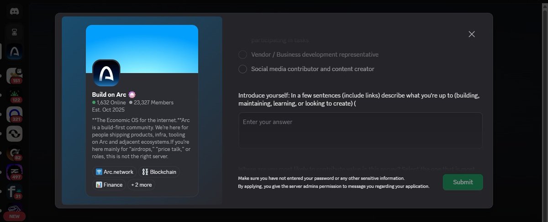Image resolution: width=548 pixels, height=222 pixels.
Task: Open server with 321 notification badge
Action: [15, 114]
